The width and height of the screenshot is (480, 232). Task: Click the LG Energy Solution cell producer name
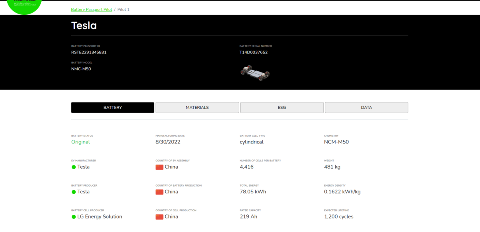(100, 217)
